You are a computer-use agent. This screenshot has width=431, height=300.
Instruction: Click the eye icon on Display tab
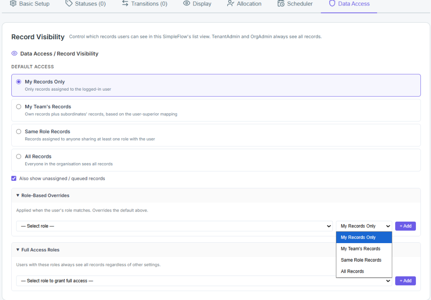(x=186, y=3)
